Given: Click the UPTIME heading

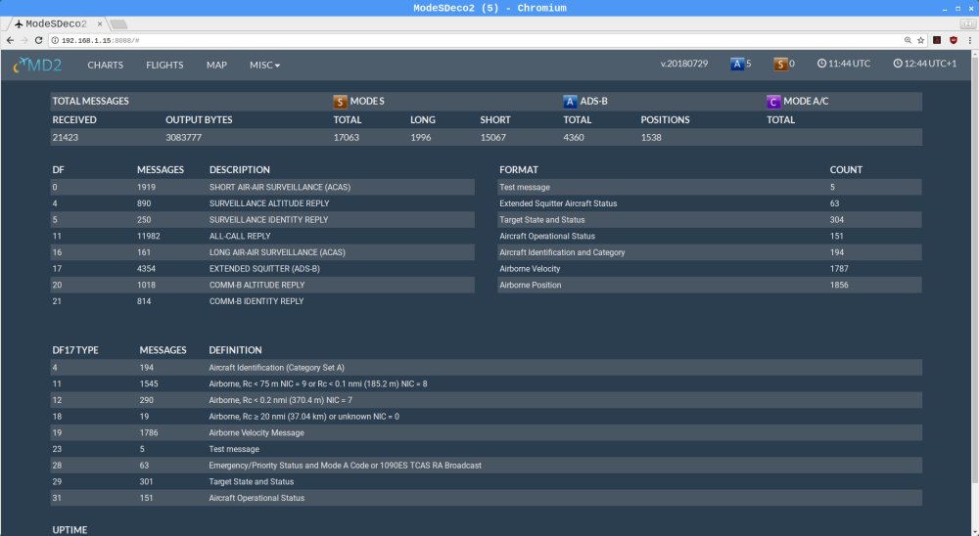Looking at the screenshot, I should (70, 530).
